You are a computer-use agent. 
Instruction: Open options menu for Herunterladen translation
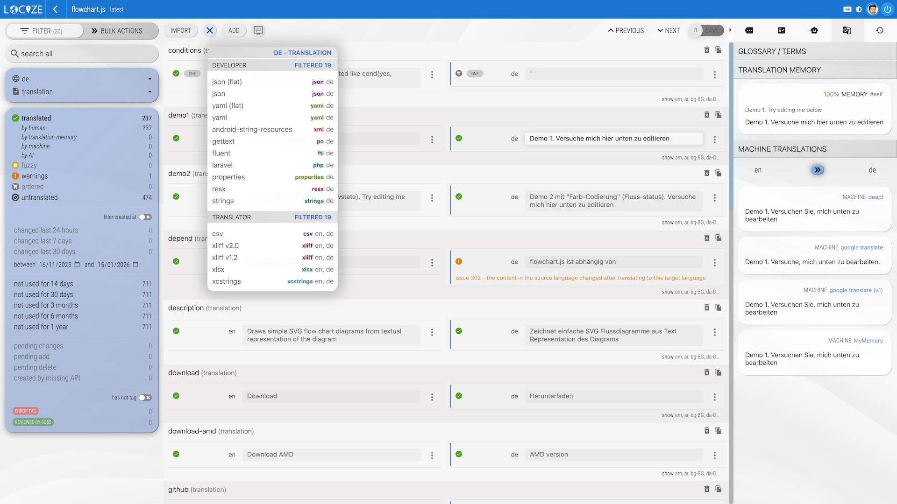pyautogui.click(x=714, y=397)
